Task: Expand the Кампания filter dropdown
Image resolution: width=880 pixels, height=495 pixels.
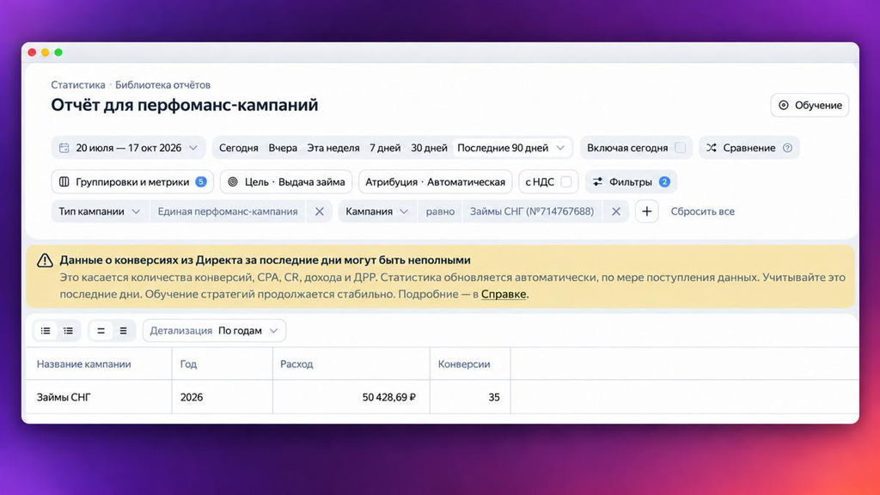Action: (376, 211)
